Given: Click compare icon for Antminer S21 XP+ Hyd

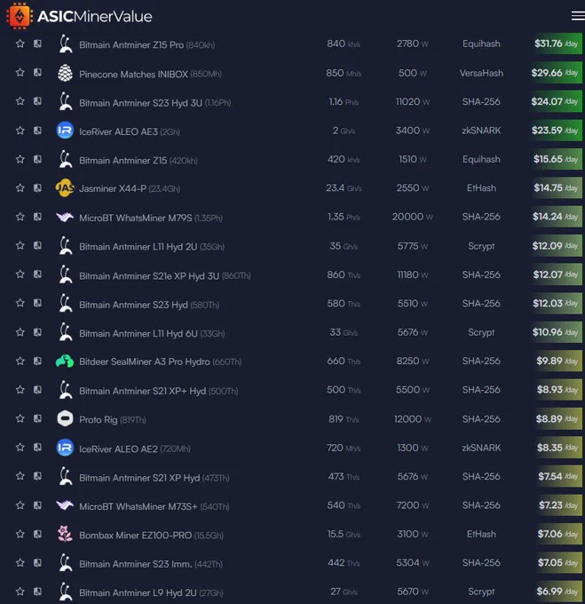Looking at the screenshot, I should [37, 390].
